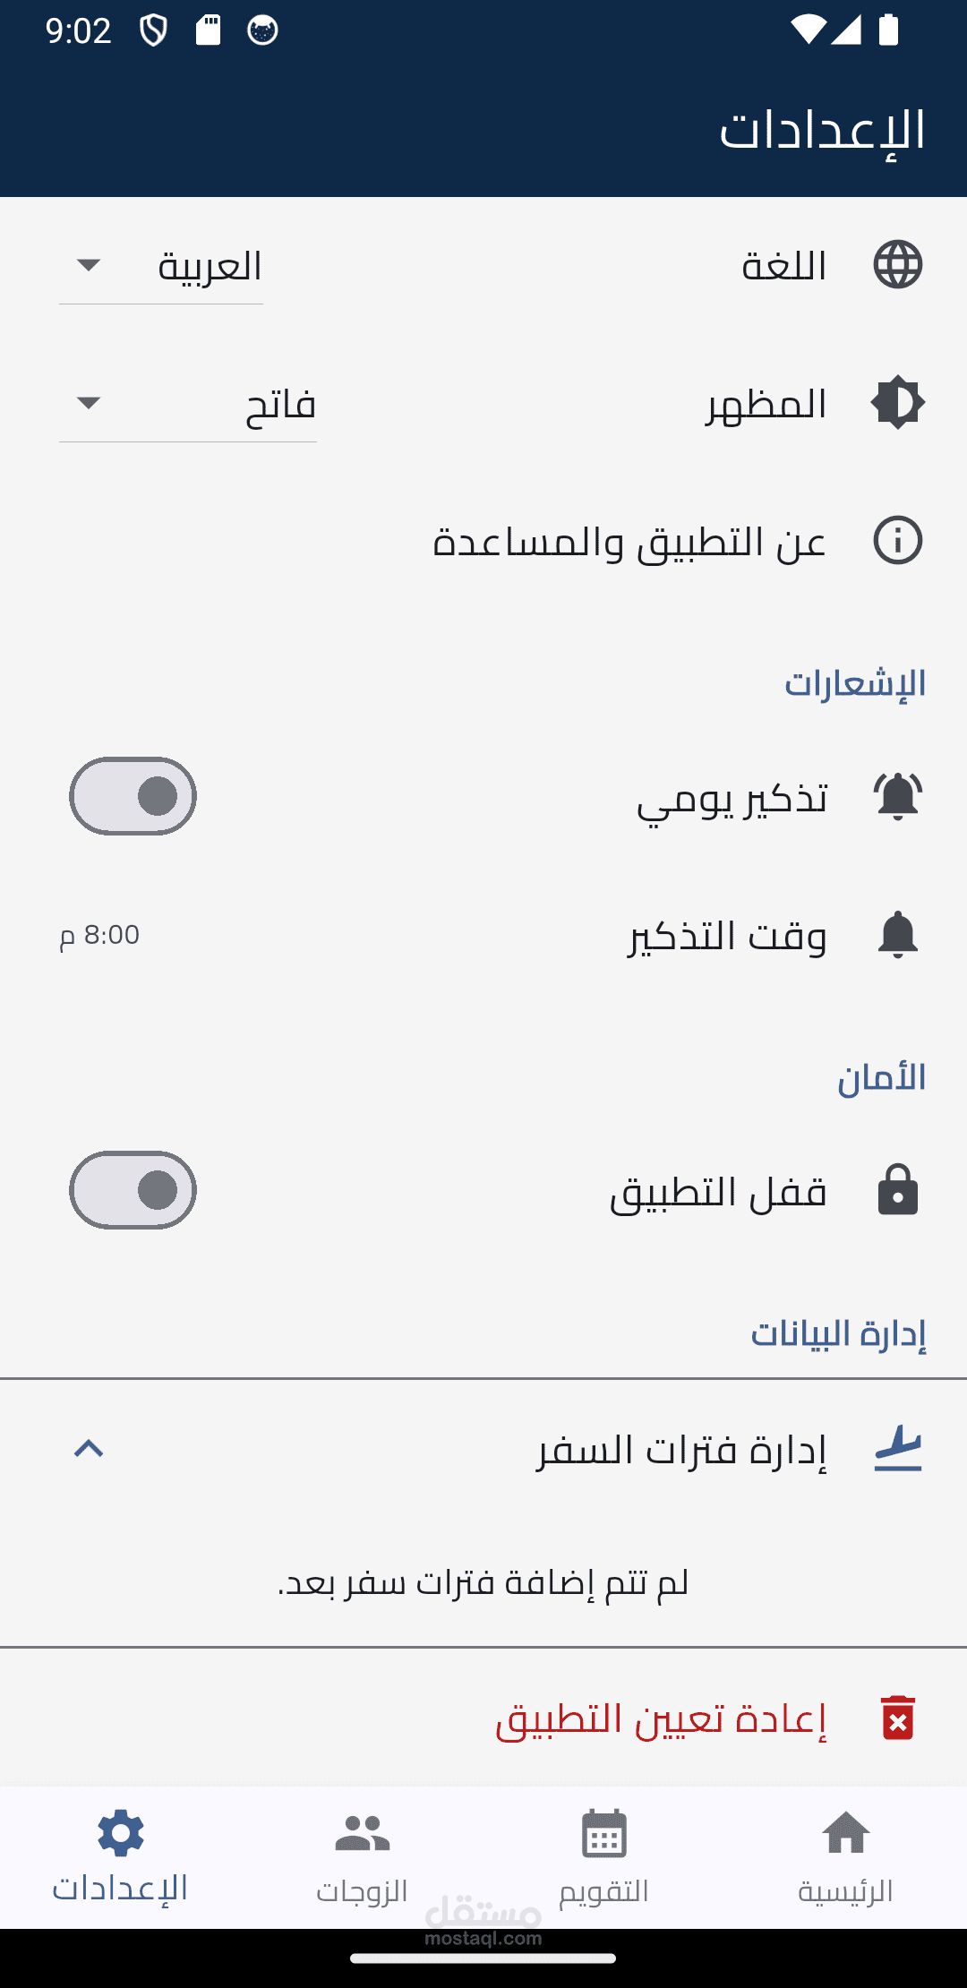This screenshot has height=1988, width=967.
Task: Open عن التطبيق والمساعدة about page
Action: coord(629,542)
